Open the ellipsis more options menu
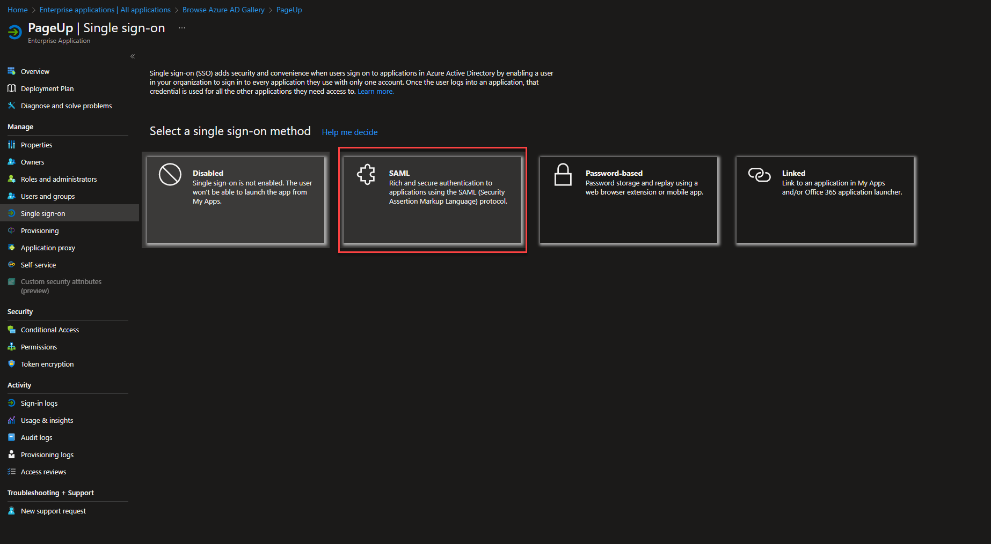Image resolution: width=991 pixels, height=544 pixels. (182, 28)
